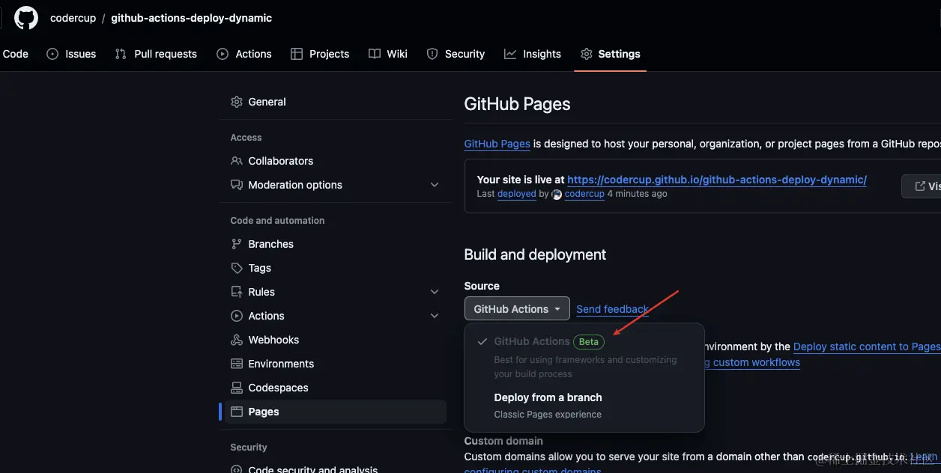Click the GitHub logo icon
Image resolution: width=941 pixels, height=473 pixels.
[x=26, y=18]
